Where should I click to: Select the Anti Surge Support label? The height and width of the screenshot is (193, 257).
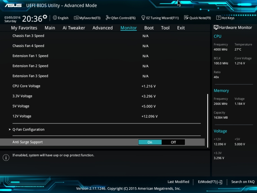(28, 142)
